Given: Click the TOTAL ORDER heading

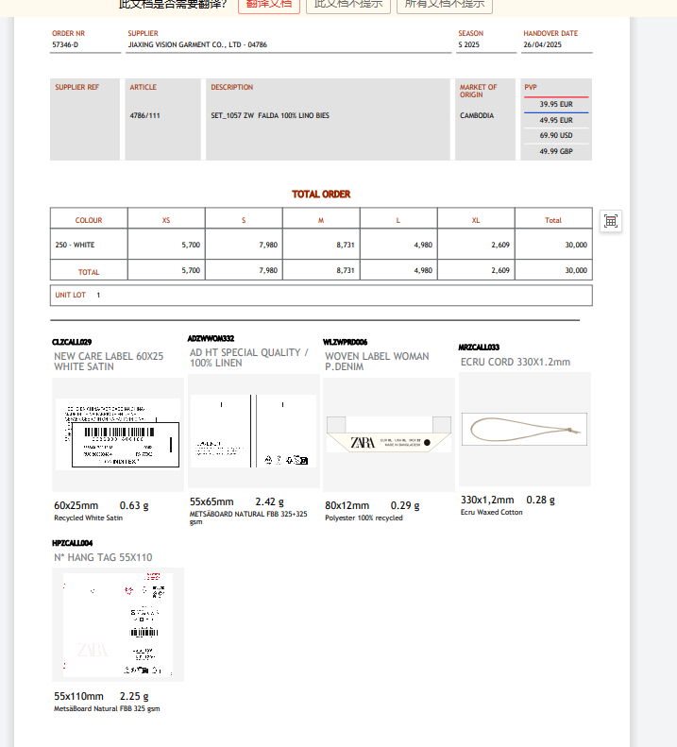Looking at the screenshot, I should pos(321,195).
